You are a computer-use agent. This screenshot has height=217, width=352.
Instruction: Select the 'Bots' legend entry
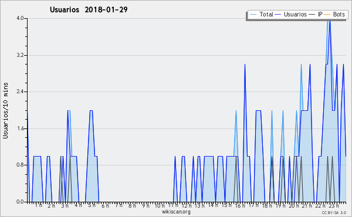339,14
